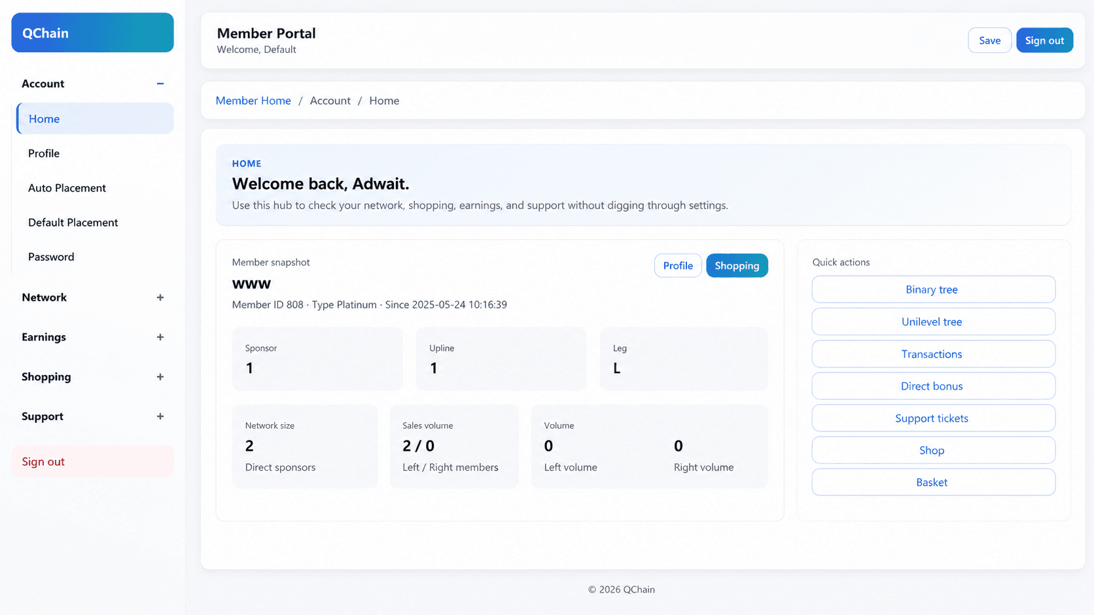Screen dimensions: 1094x615
Task: Collapse the Account section minus icon
Action: (x=160, y=84)
